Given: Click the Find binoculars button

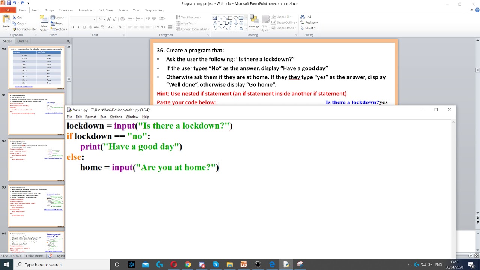Looking at the screenshot, I should point(306,17).
